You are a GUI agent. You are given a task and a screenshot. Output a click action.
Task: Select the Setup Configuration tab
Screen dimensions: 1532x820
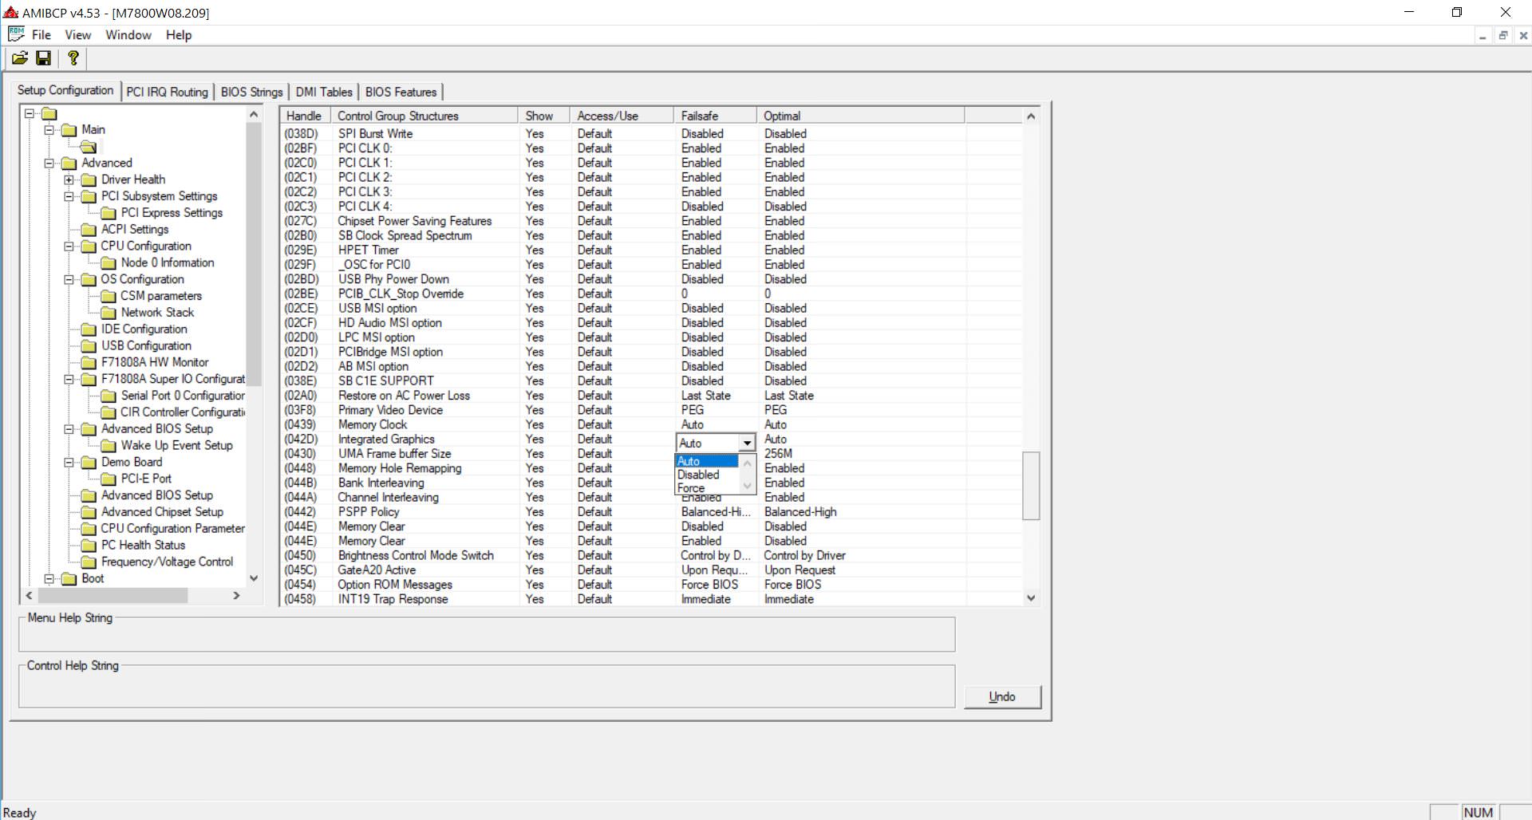(65, 91)
